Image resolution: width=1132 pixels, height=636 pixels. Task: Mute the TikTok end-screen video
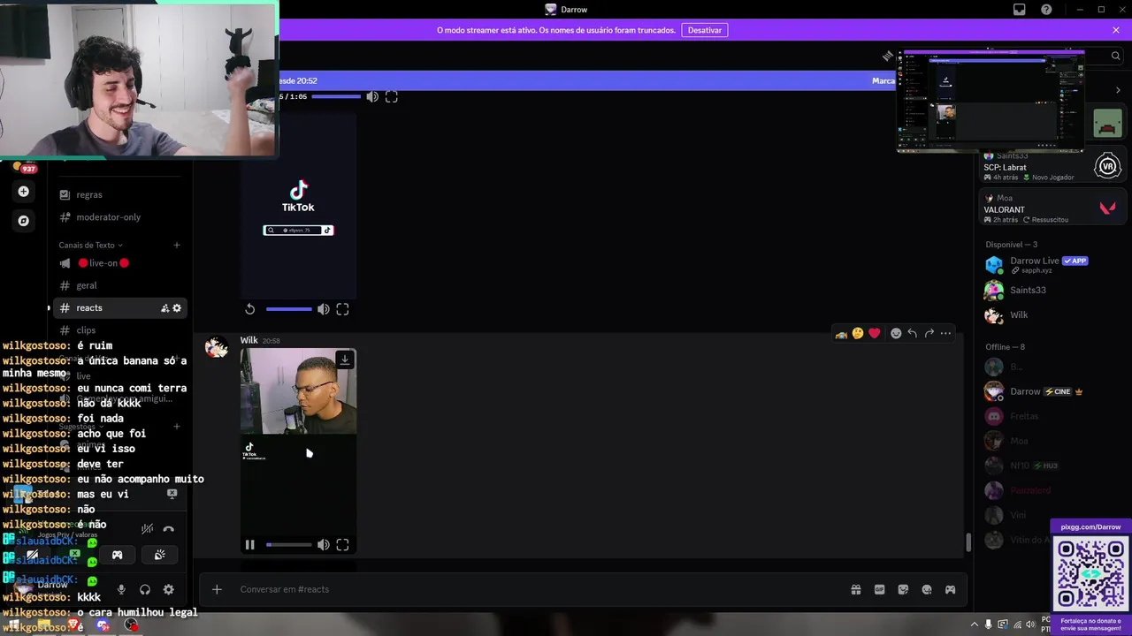click(x=324, y=309)
